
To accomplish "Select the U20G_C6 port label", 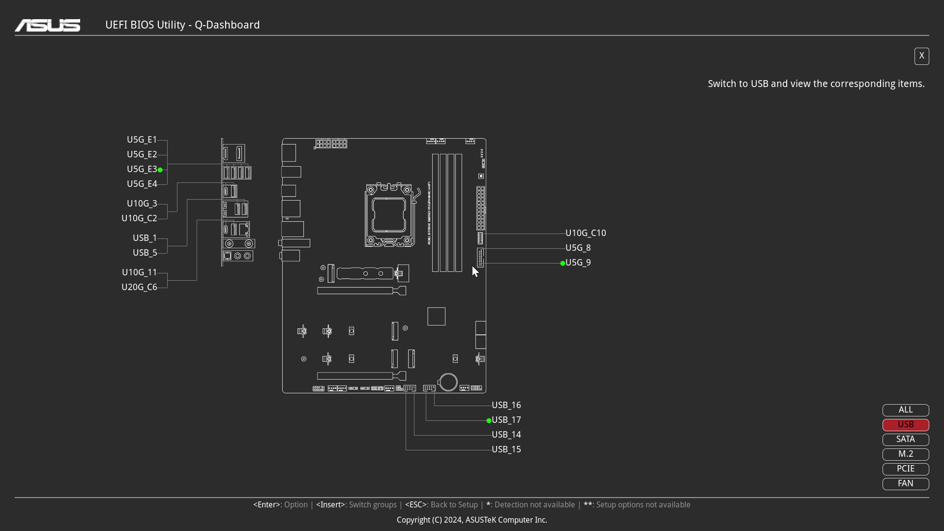I will pyautogui.click(x=139, y=287).
